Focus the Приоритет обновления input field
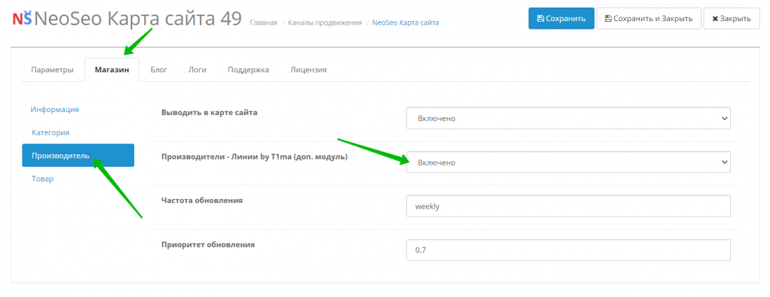The height and width of the screenshot is (297, 770). (569, 250)
